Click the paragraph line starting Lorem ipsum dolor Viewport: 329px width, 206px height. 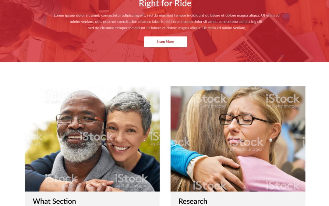(x=166, y=15)
